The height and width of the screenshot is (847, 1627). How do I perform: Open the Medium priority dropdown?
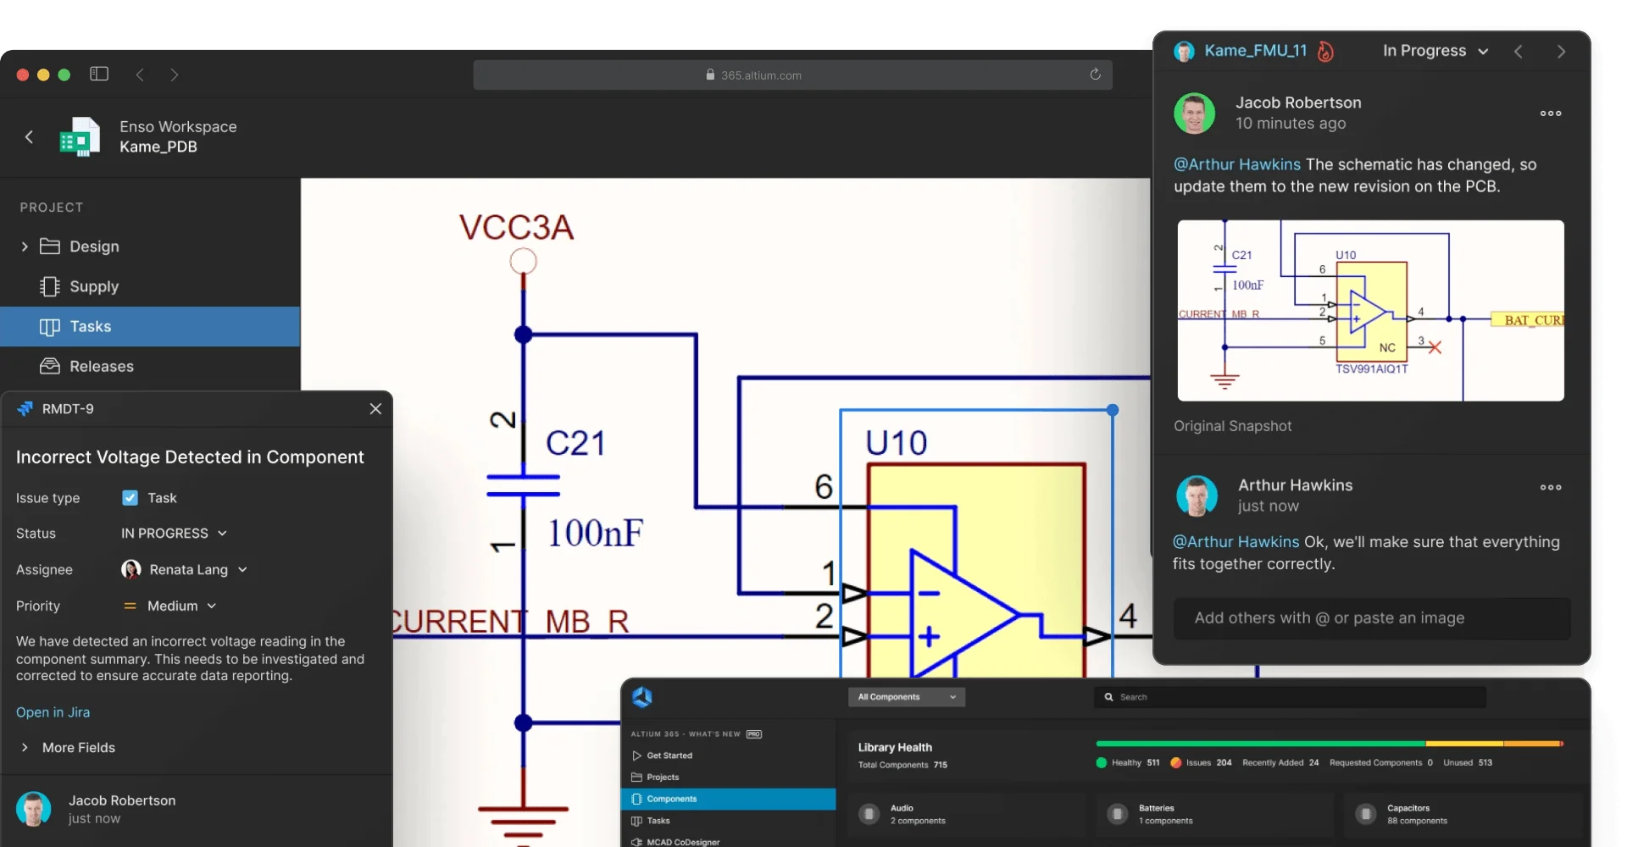coord(169,606)
